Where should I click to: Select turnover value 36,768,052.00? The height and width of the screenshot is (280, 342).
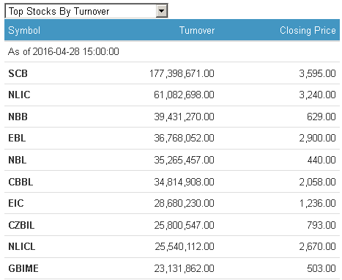click(184, 138)
